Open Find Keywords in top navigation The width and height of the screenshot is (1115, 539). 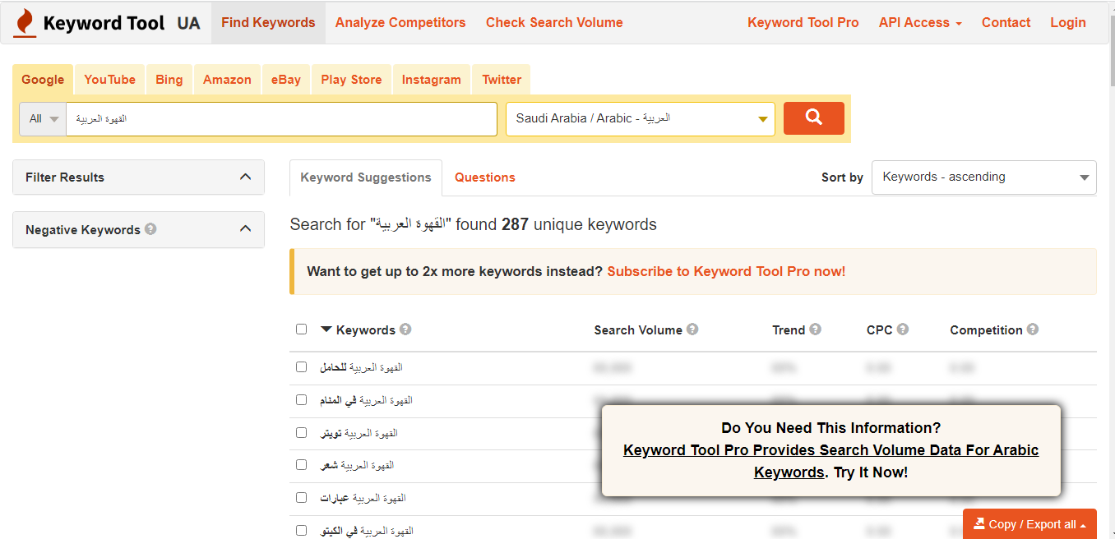point(268,22)
